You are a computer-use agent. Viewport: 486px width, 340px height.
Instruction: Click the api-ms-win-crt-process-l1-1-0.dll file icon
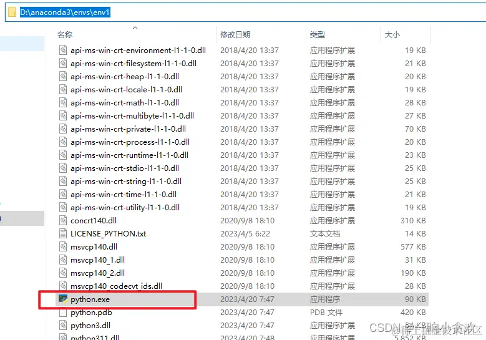coord(63,142)
